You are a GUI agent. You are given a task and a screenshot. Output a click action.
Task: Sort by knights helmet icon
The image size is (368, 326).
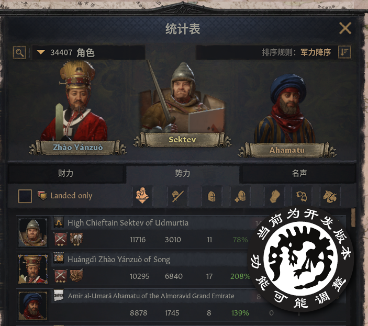point(211,196)
